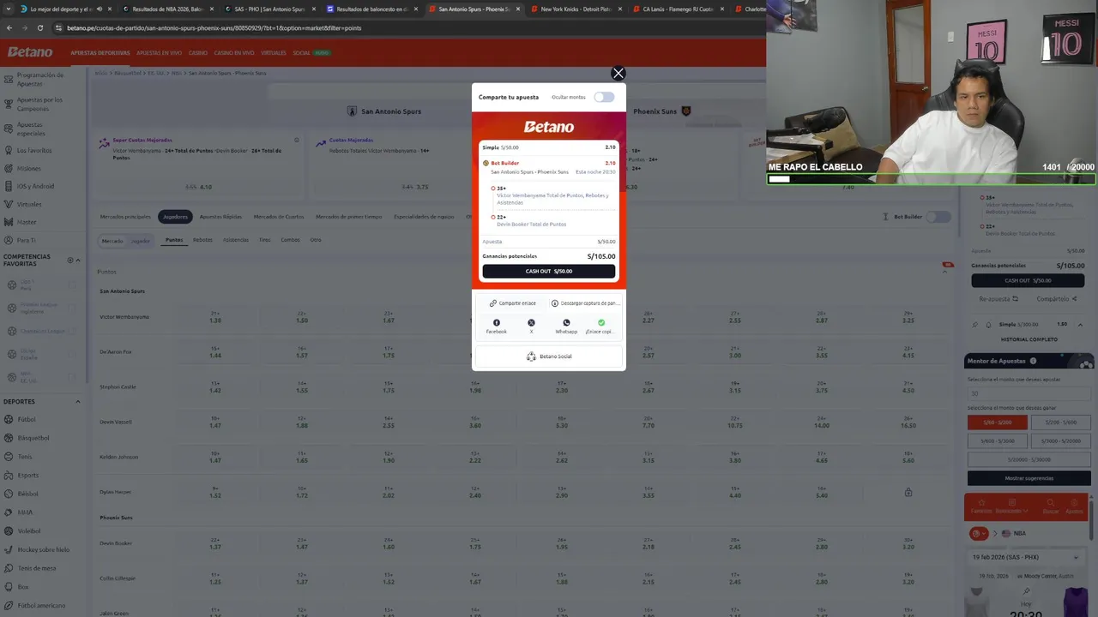
Task: Open Virtuales in left sidebar
Action: click(28, 204)
